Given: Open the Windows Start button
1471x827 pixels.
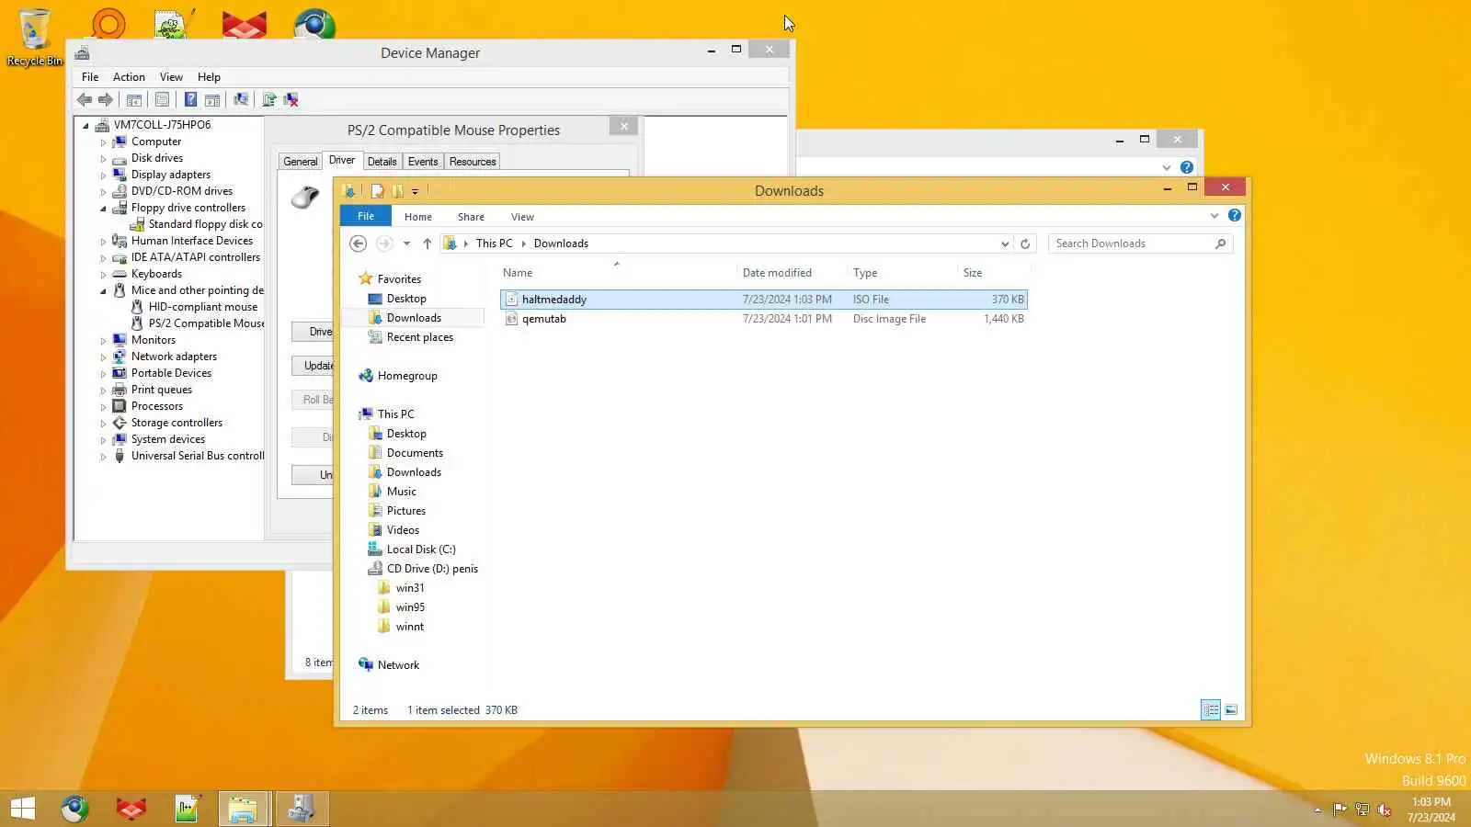Looking at the screenshot, I should pos(23,809).
